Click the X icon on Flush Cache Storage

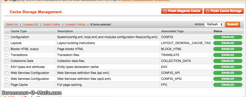tap(208, 11)
